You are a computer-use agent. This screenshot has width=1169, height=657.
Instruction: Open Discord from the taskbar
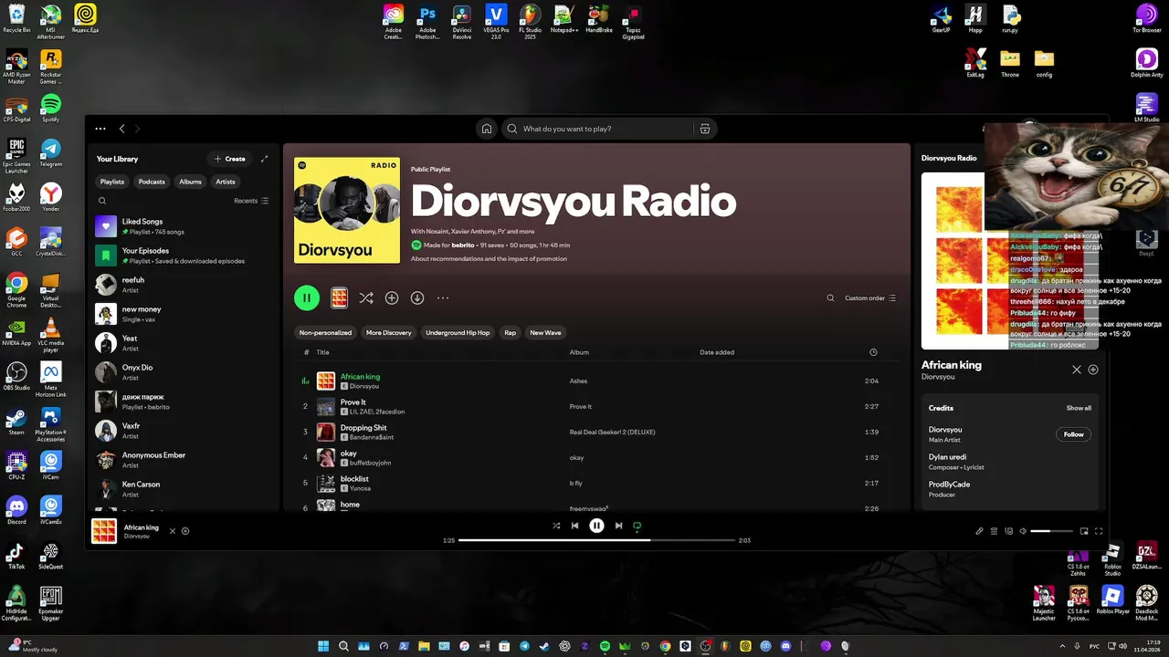(x=785, y=646)
